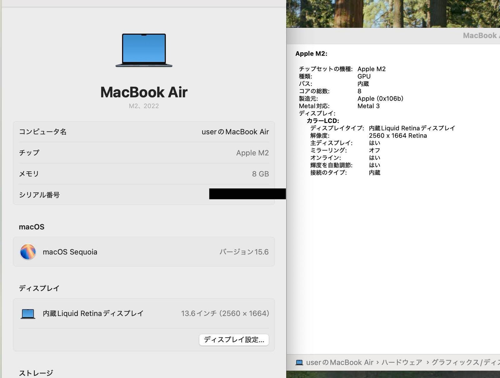Click the Apple M2: header in System Information
The image size is (500, 378).
[x=311, y=53]
